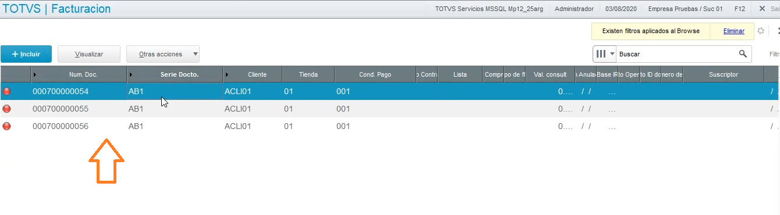Select document number 000700000054
This screenshot has width=780, height=215.
[x=61, y=91]
